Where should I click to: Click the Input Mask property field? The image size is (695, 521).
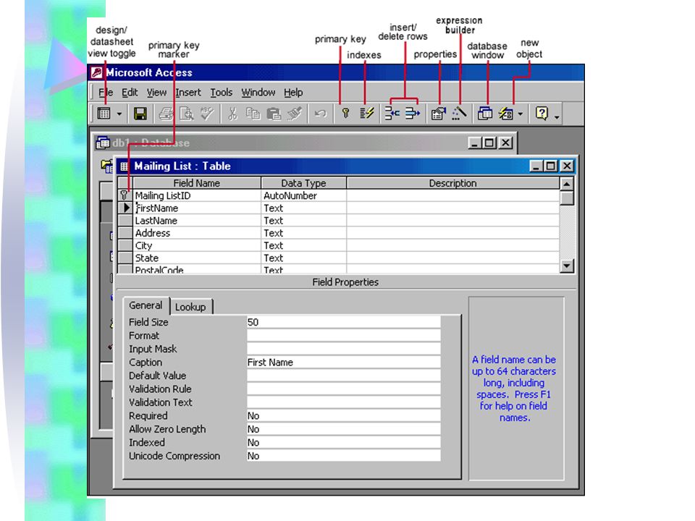[343, 349]
